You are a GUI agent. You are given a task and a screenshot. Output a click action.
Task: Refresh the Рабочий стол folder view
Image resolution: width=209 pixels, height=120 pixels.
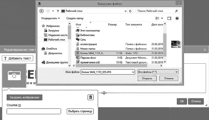click(130, 11)
